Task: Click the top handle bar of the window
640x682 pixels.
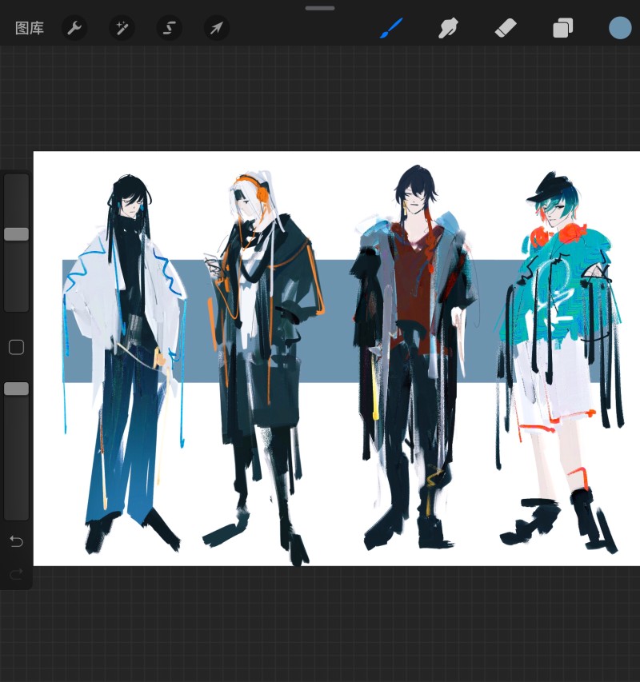Action: click(x=320, y=8)
